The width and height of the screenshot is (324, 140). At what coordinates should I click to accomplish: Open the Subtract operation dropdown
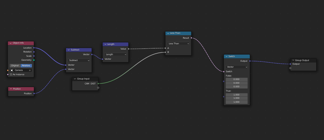[79, 60]
